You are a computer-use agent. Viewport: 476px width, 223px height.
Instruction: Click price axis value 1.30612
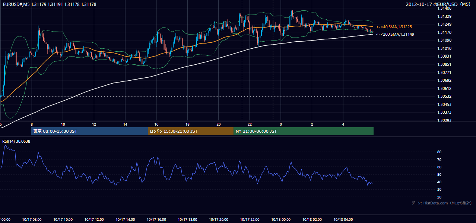(445, 88)
